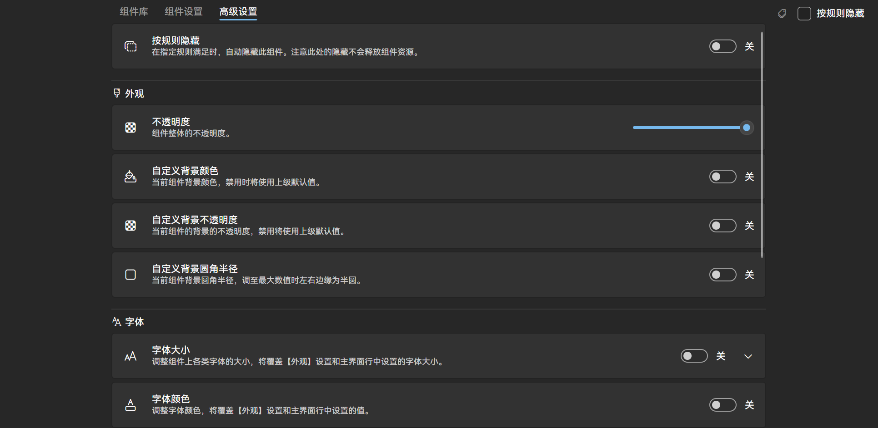This screenshot has width=878, height=428.
Task: Select the 高级设置 tab
Action: click(238, 11)
